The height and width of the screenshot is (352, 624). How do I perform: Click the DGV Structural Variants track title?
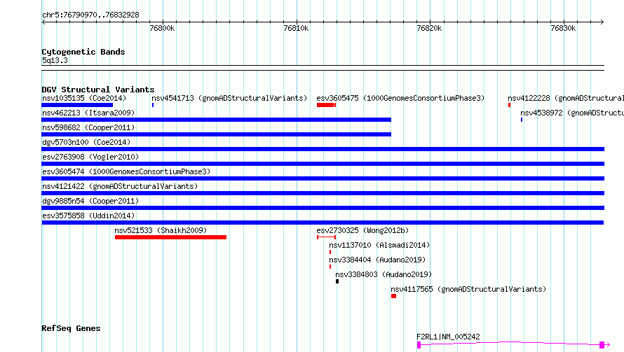click(98, 90)
